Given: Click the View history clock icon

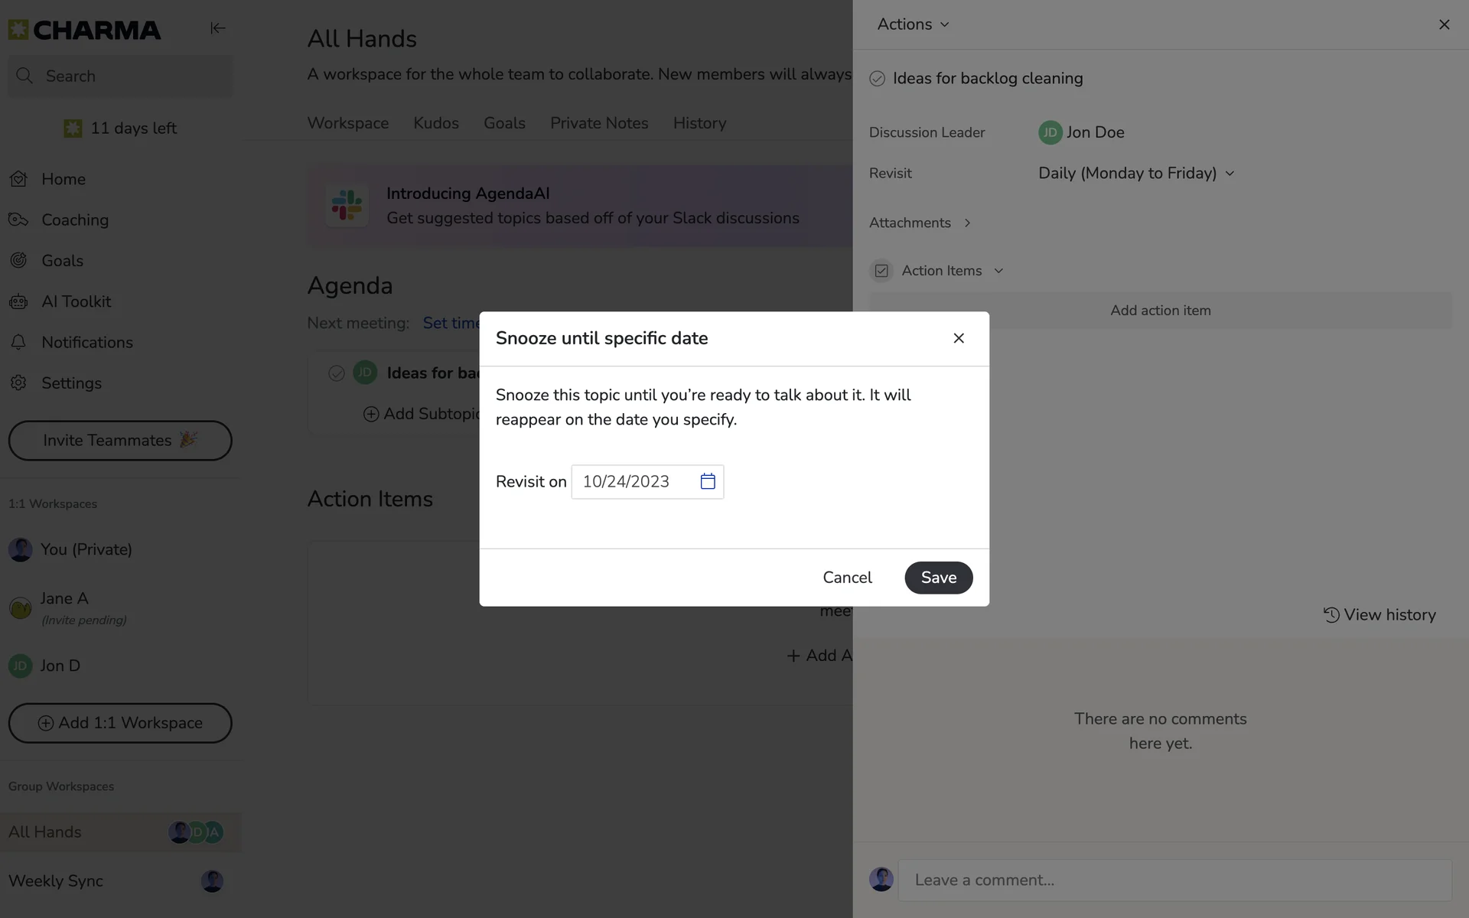Looking at the screenshot, I should tap(1331, 614).
